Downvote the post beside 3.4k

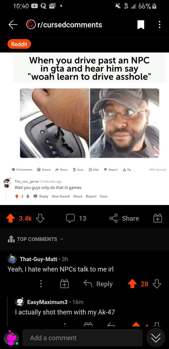pyautogui.click(x=40, y=218)
